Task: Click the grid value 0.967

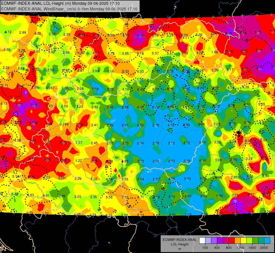Action: coord(50,88)
